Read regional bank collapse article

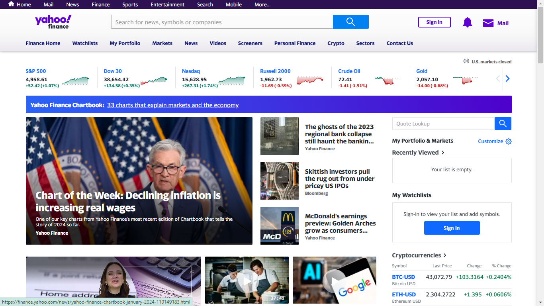tap(339, 134)
